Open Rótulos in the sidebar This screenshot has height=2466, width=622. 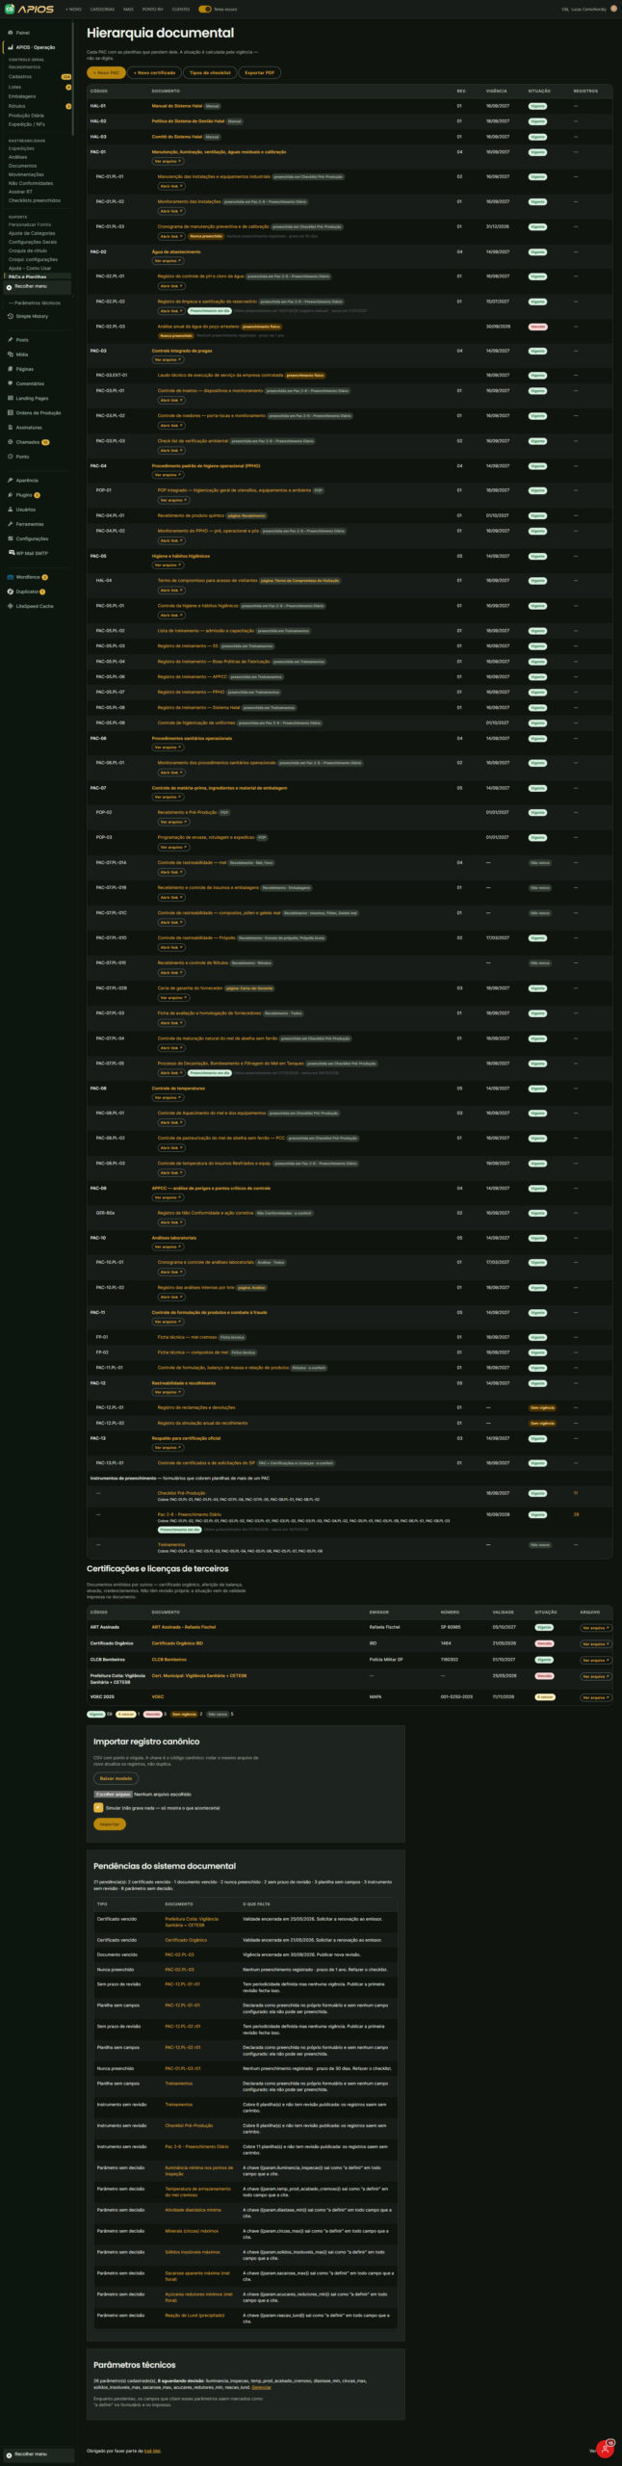(x=16, y=106)
